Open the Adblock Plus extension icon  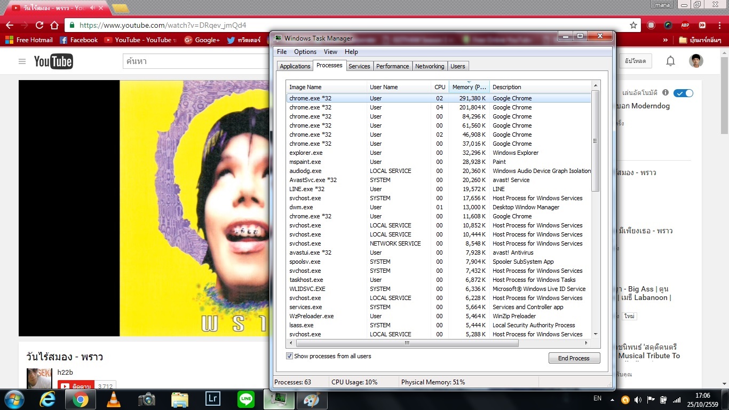685,25
